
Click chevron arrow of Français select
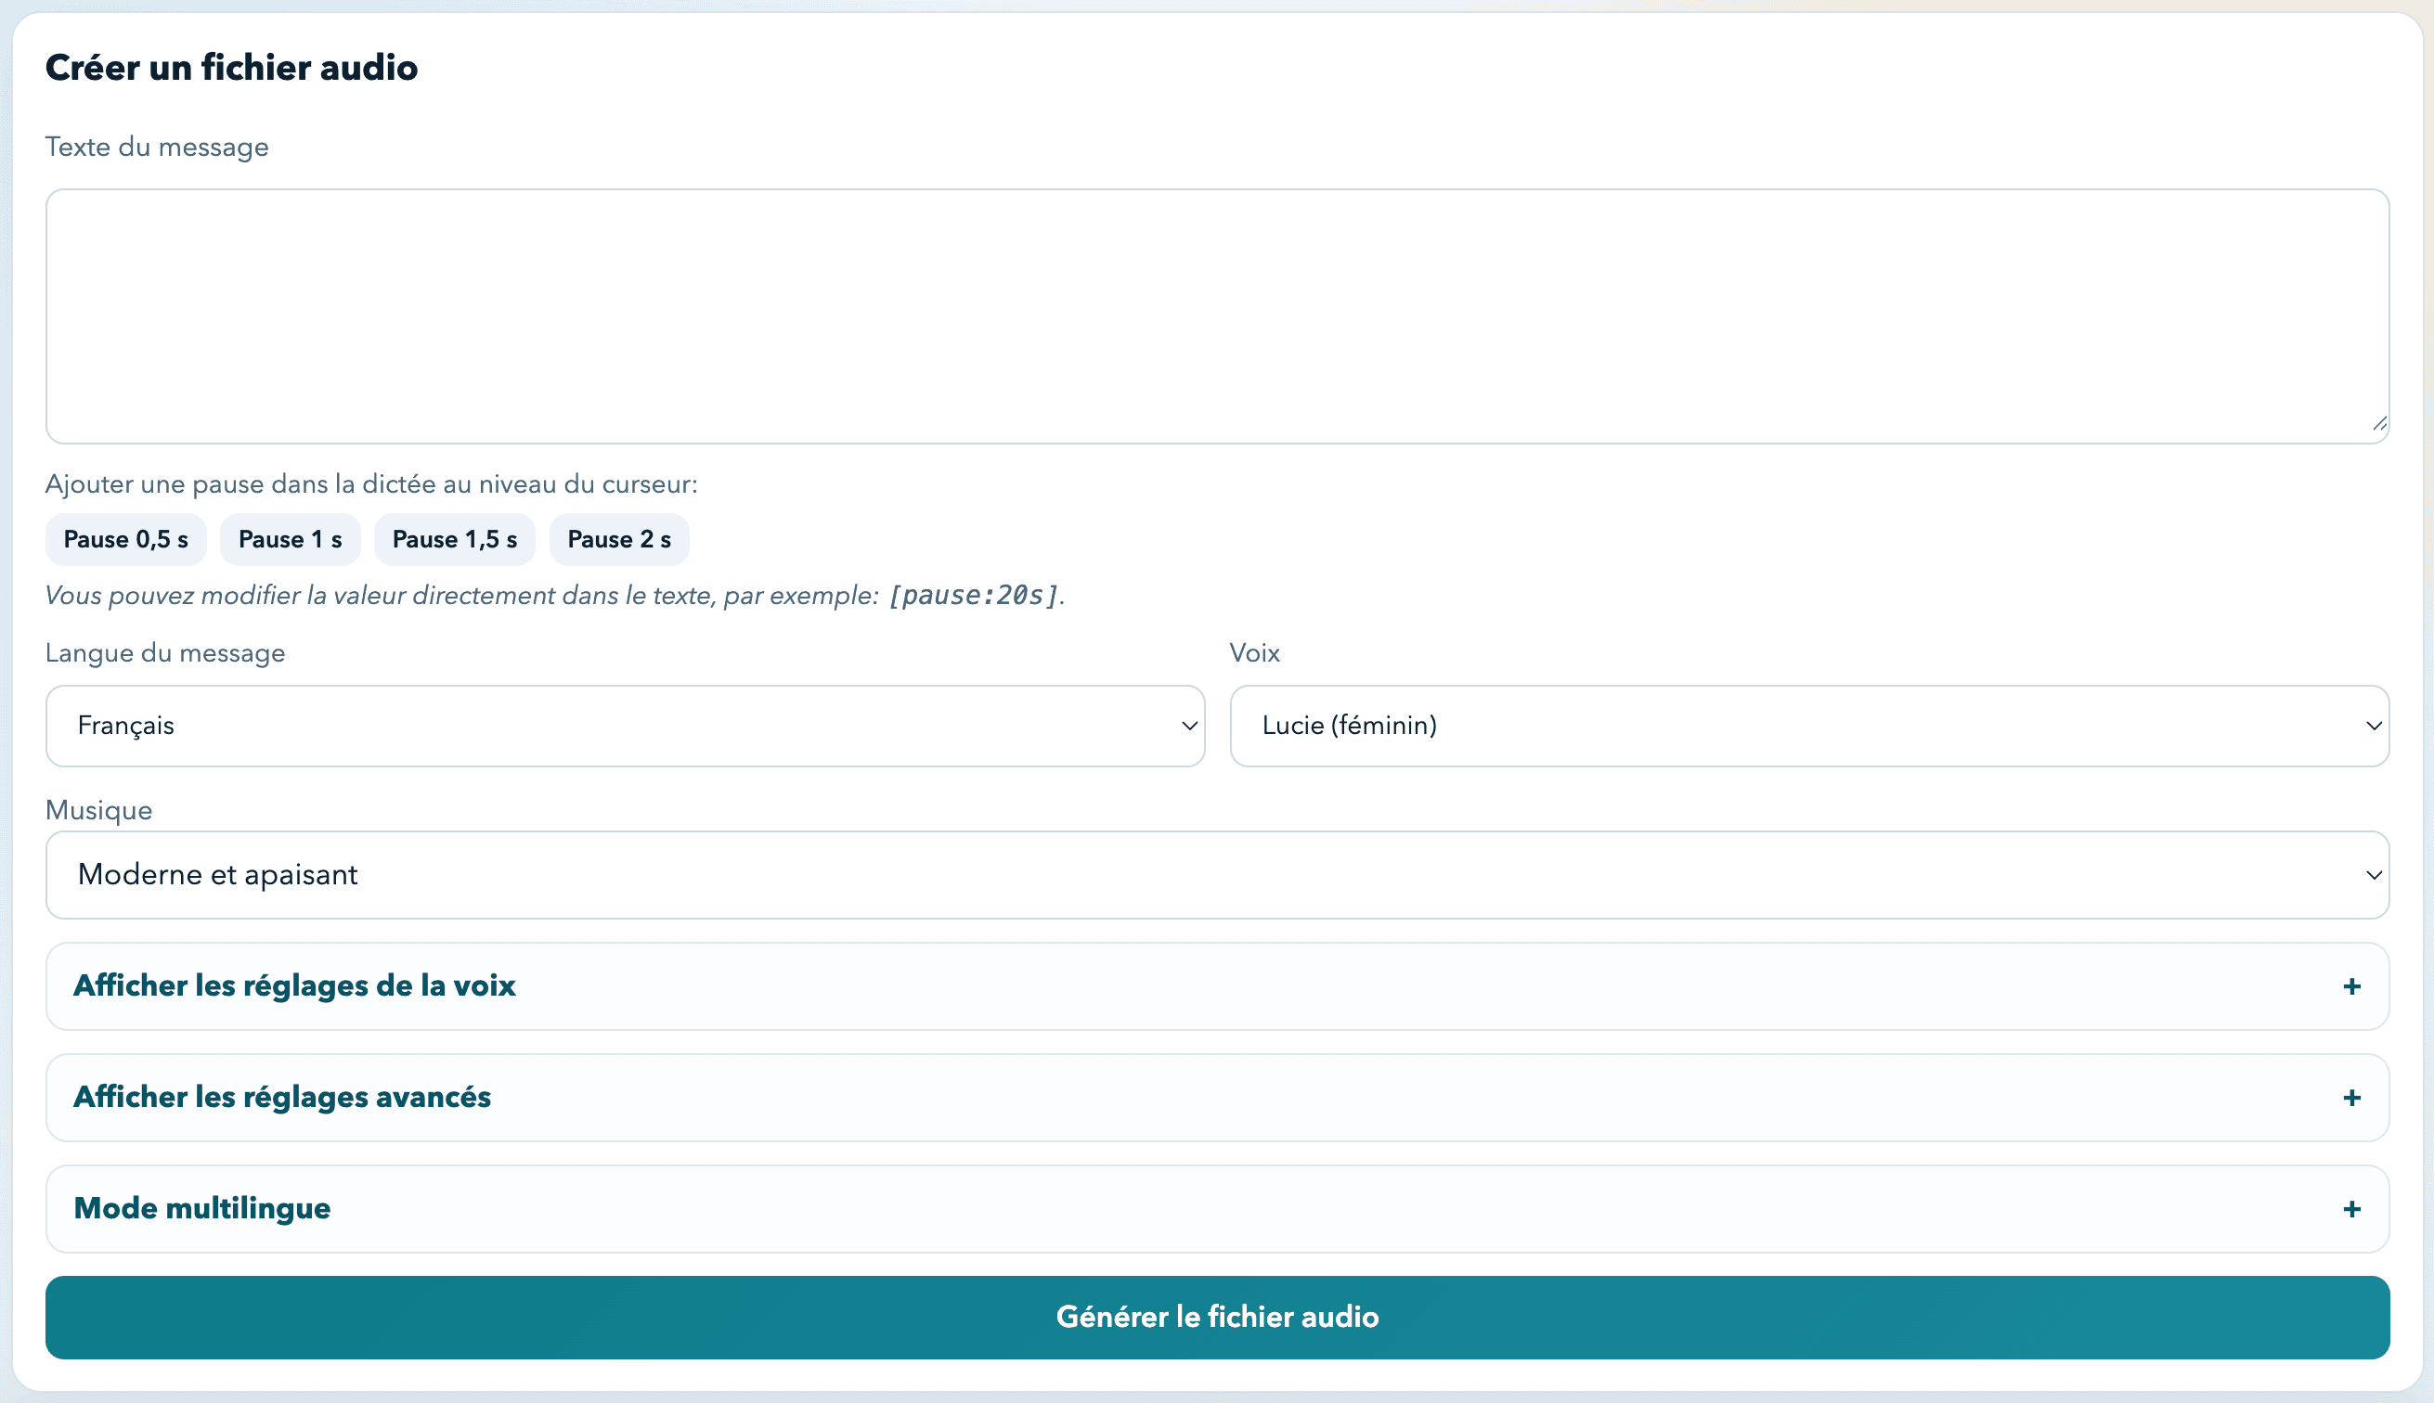point(1188,726)
